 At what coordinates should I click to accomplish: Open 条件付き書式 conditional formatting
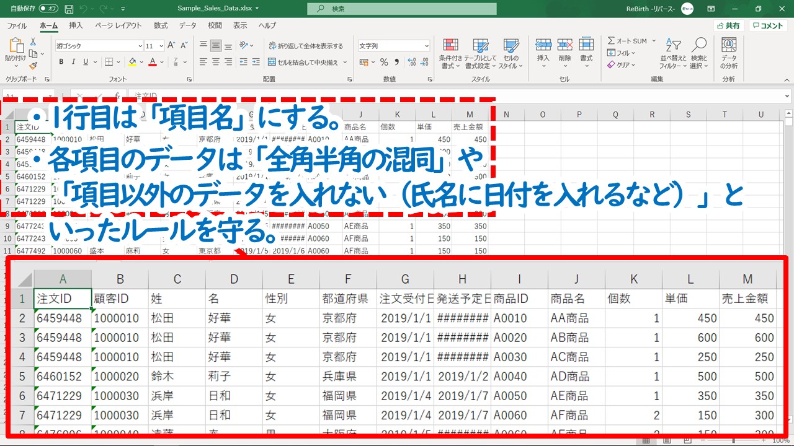click(x=450, y=53)
